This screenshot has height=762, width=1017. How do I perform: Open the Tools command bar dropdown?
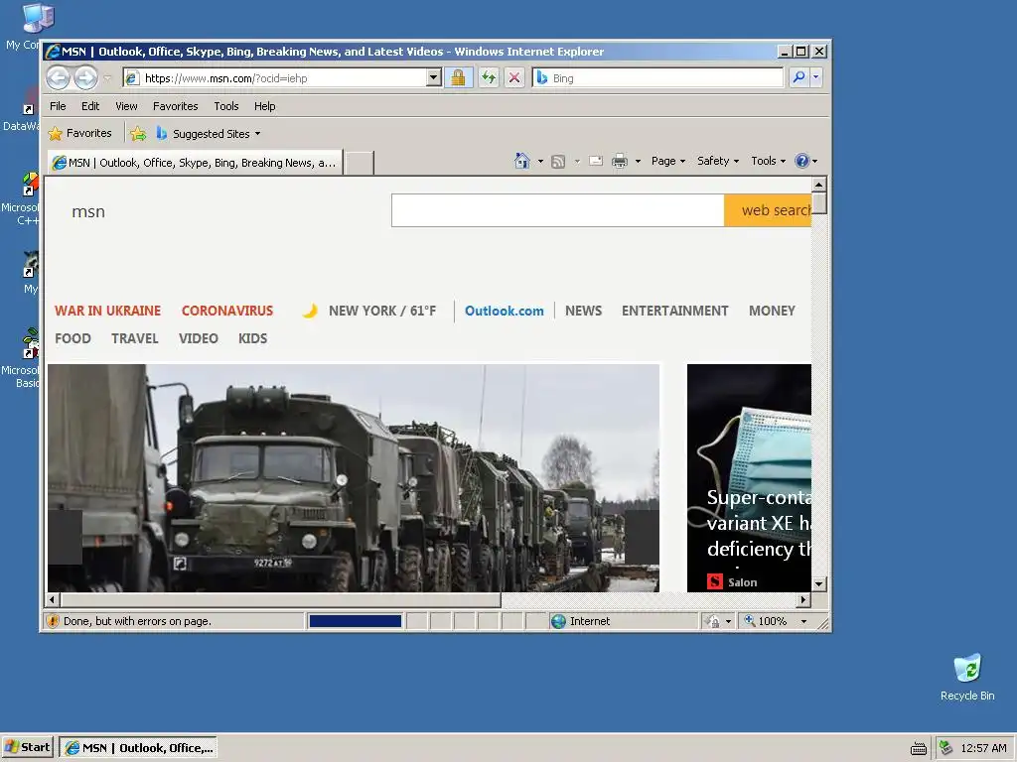(768, 161)
